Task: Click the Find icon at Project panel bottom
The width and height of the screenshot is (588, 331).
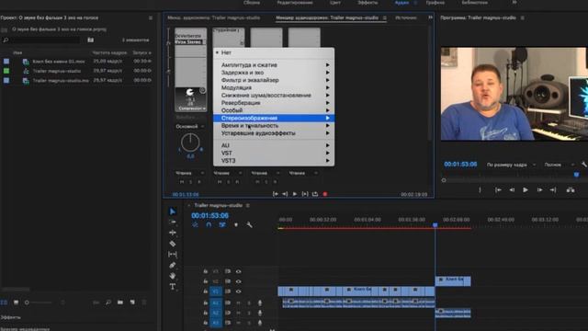Action: (x=108, y=302)
